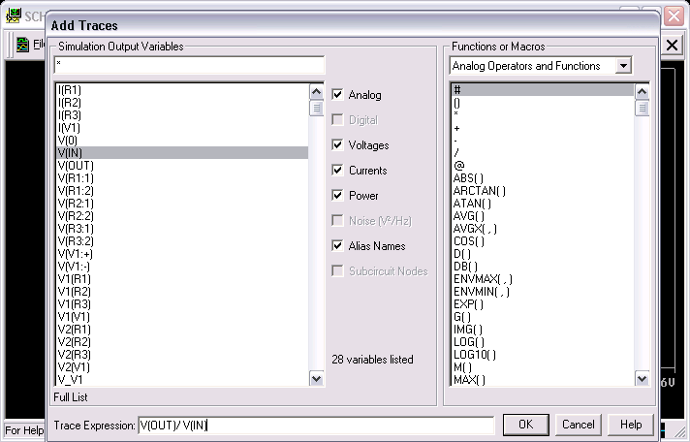The image size is (690, 442).
Task: Select V1(R2) in variables list
Action: point(182,292)
